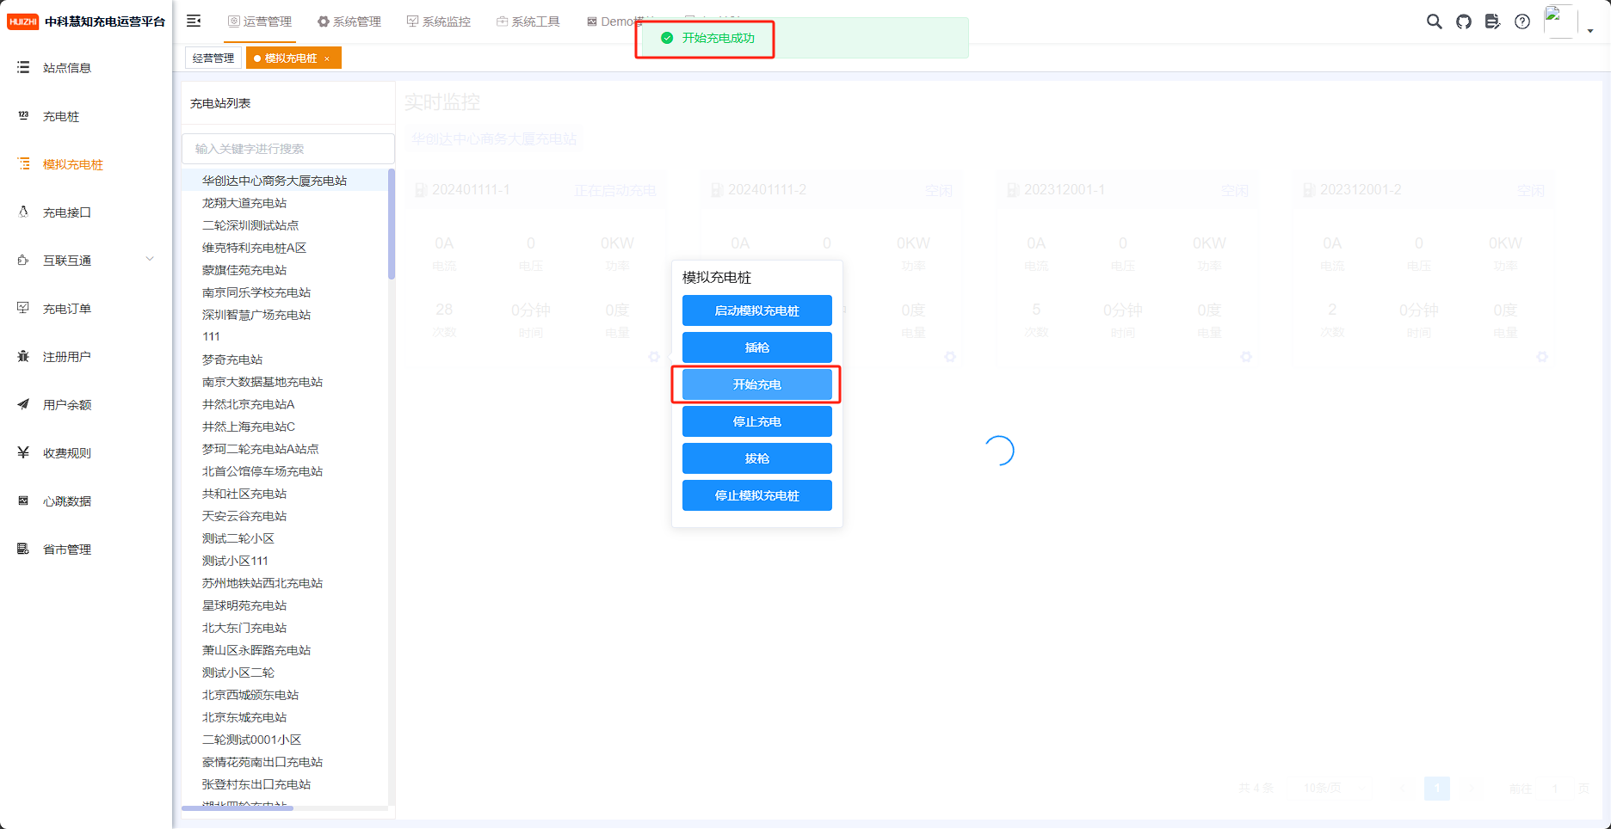Select 苏州地铁站西北充电站 station

(262, 583)
